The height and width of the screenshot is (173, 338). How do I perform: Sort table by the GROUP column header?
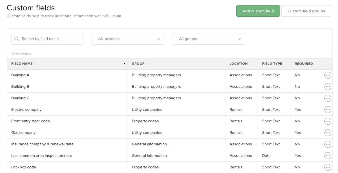click(138, 64)
